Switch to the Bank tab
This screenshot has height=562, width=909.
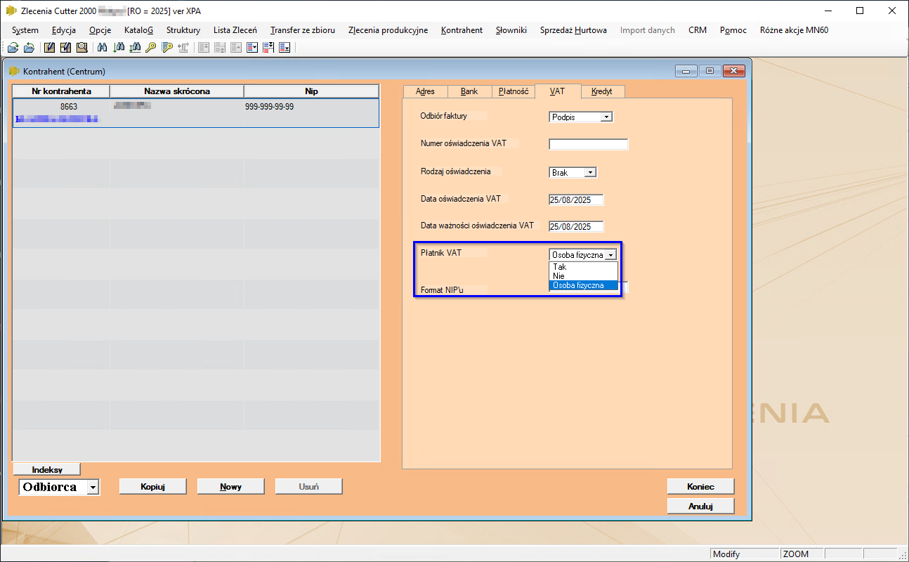(469, 91)
